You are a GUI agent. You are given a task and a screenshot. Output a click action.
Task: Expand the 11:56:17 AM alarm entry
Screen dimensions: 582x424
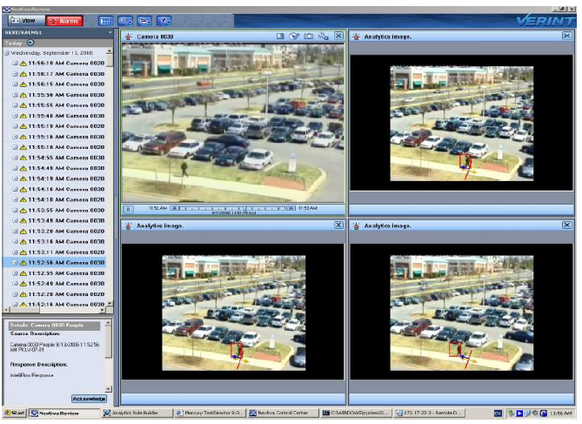[15, 74]
